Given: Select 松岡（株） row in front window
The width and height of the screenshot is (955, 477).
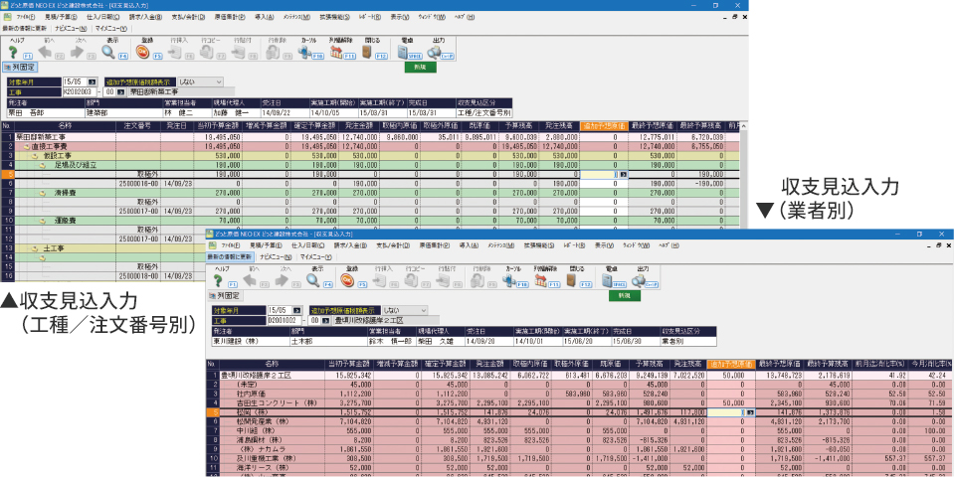Looking at the screenshot, I should tap(579, 411).
